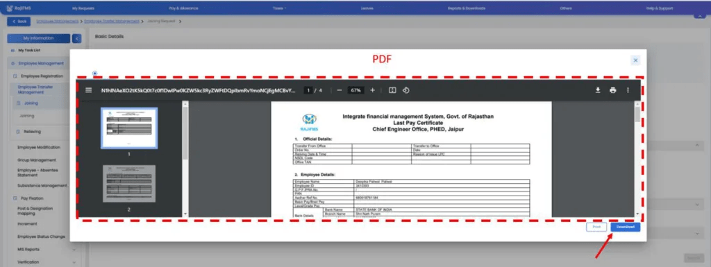
Task: Open the Taxes dropdown menu
Action: (280, 8)
